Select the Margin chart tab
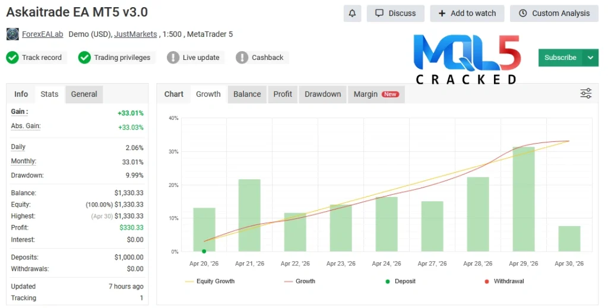This screenshot has width=608, height=308. 376,94
